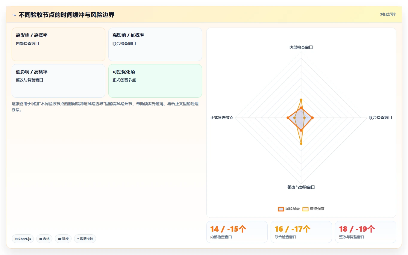The height and width of the screenshot is (255, 408).
Task: Click the 整改与复验窗口 axis label on the radar chart
Action: (x=301, y=187)
